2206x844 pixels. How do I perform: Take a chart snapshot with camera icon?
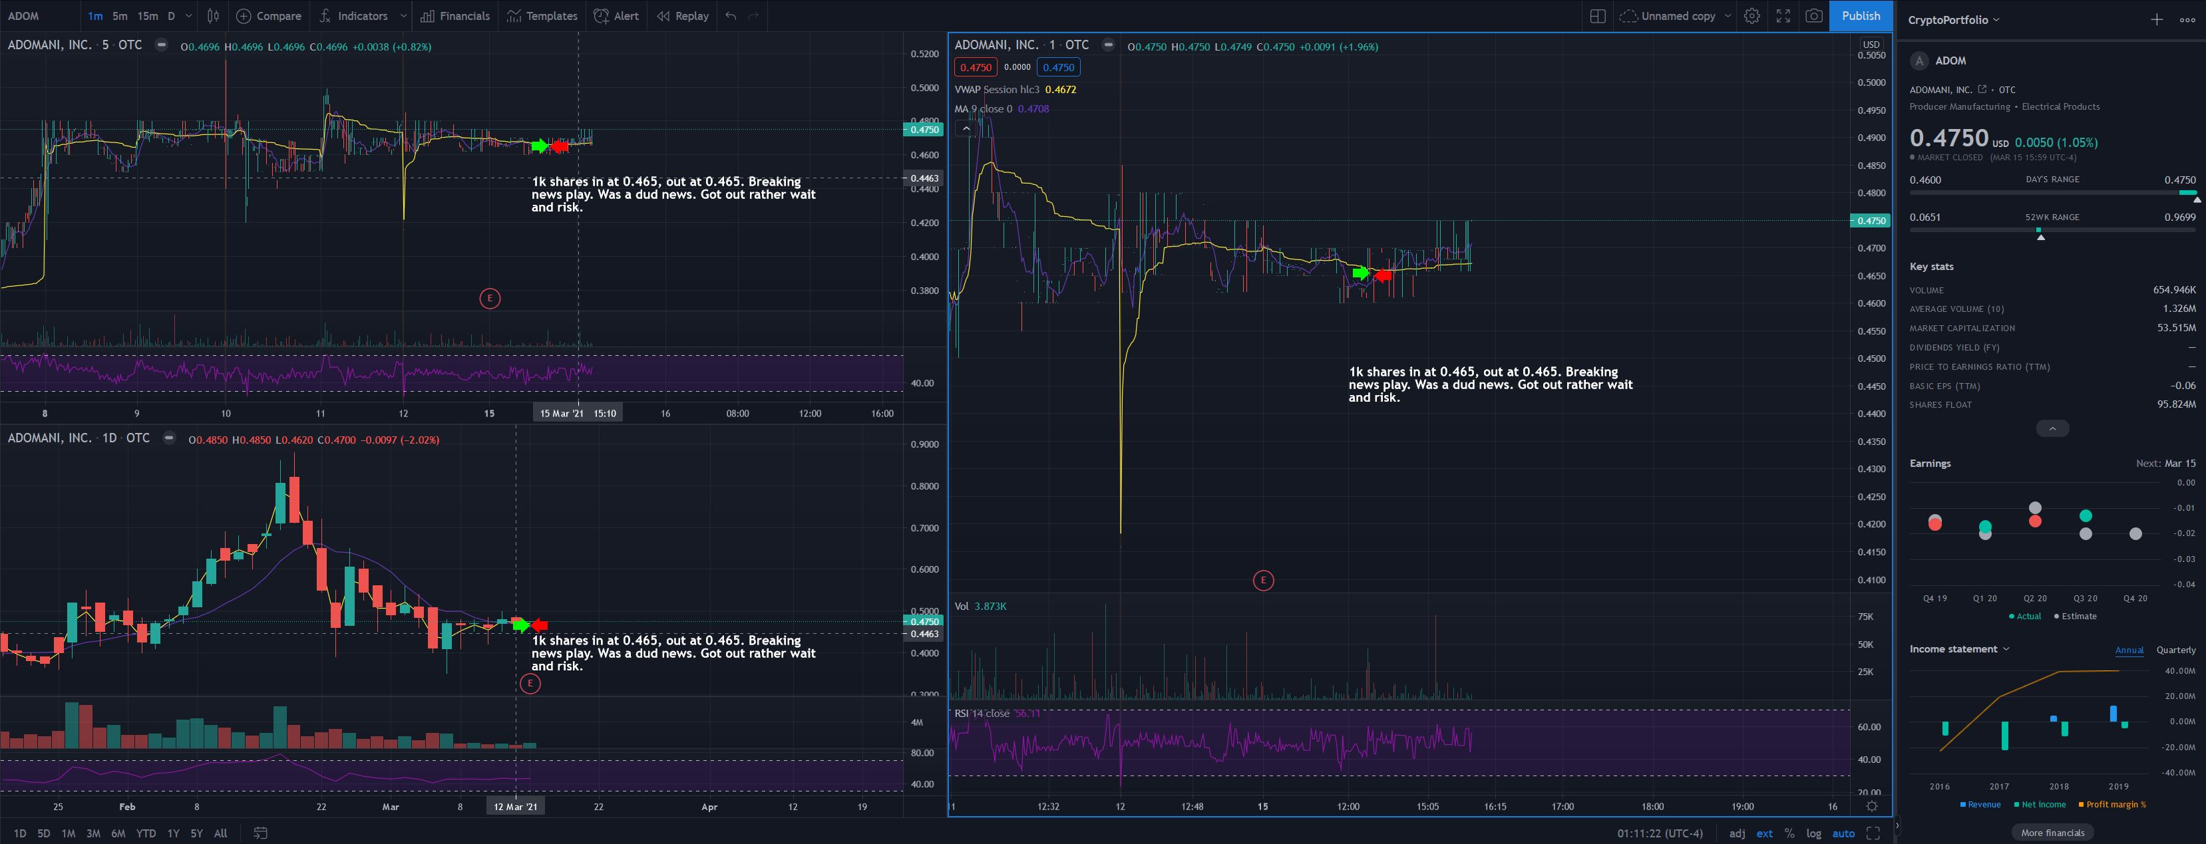(x=1814, y=15)
